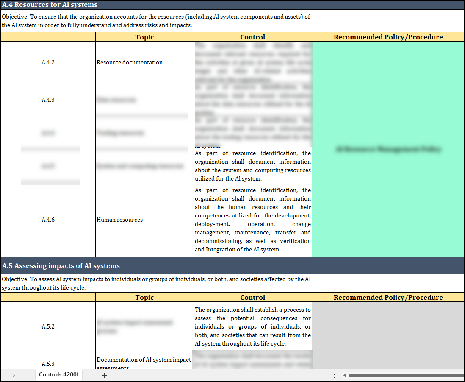This screenshot has height=382, width=465.
Task: Select the A.4 Resources for AI systems header
Action: [50, 5]
